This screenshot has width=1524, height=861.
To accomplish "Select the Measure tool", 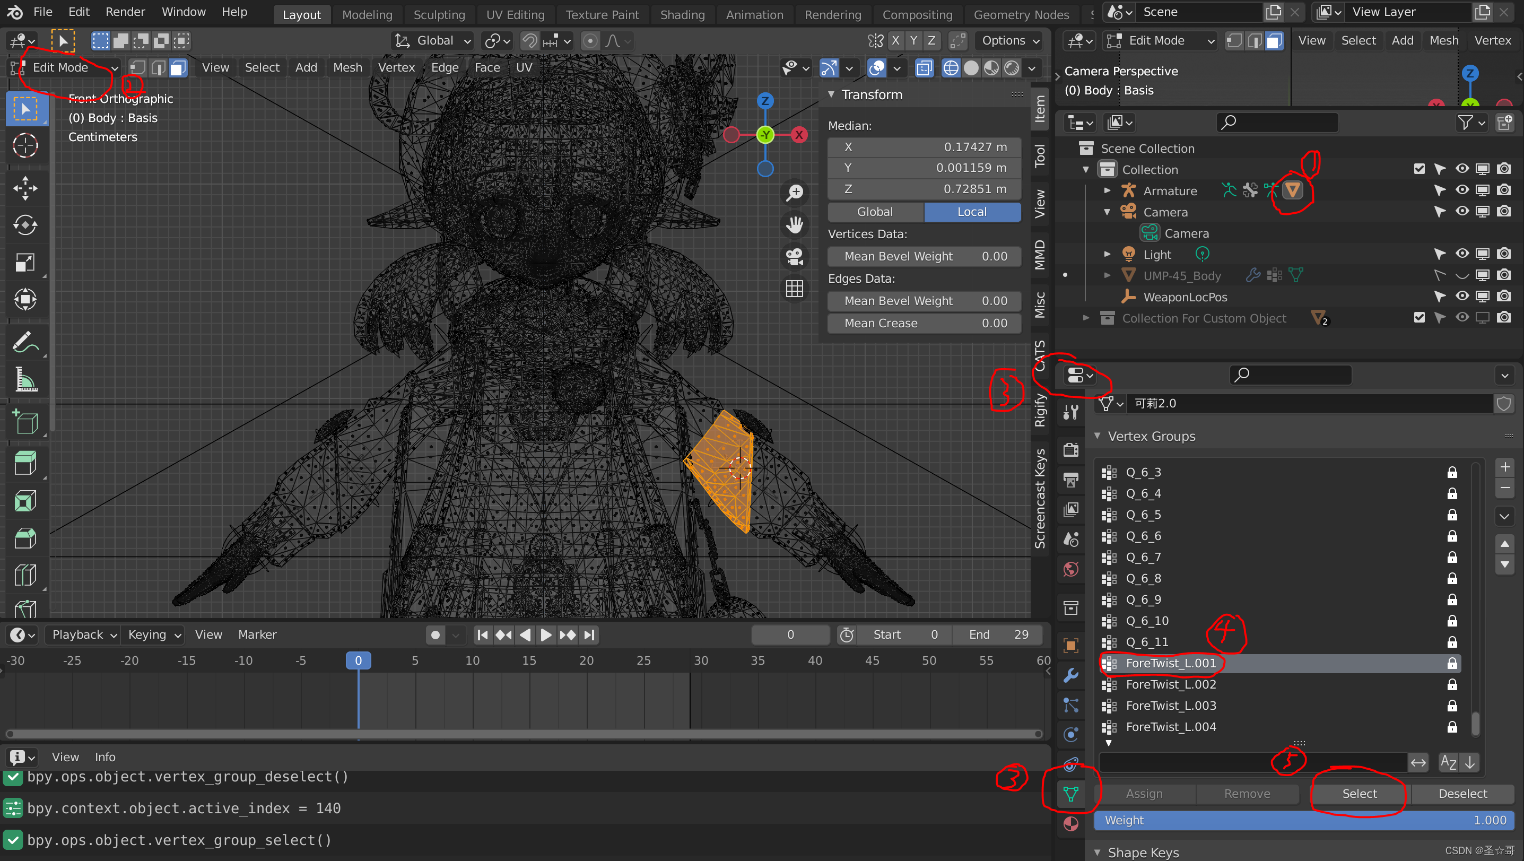I will click(x=25, y=380).
